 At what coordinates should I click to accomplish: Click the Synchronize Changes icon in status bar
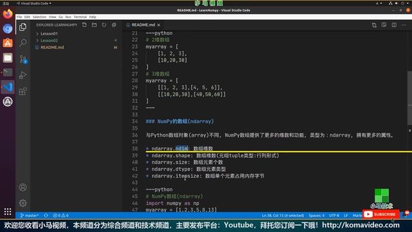(46, 215)
